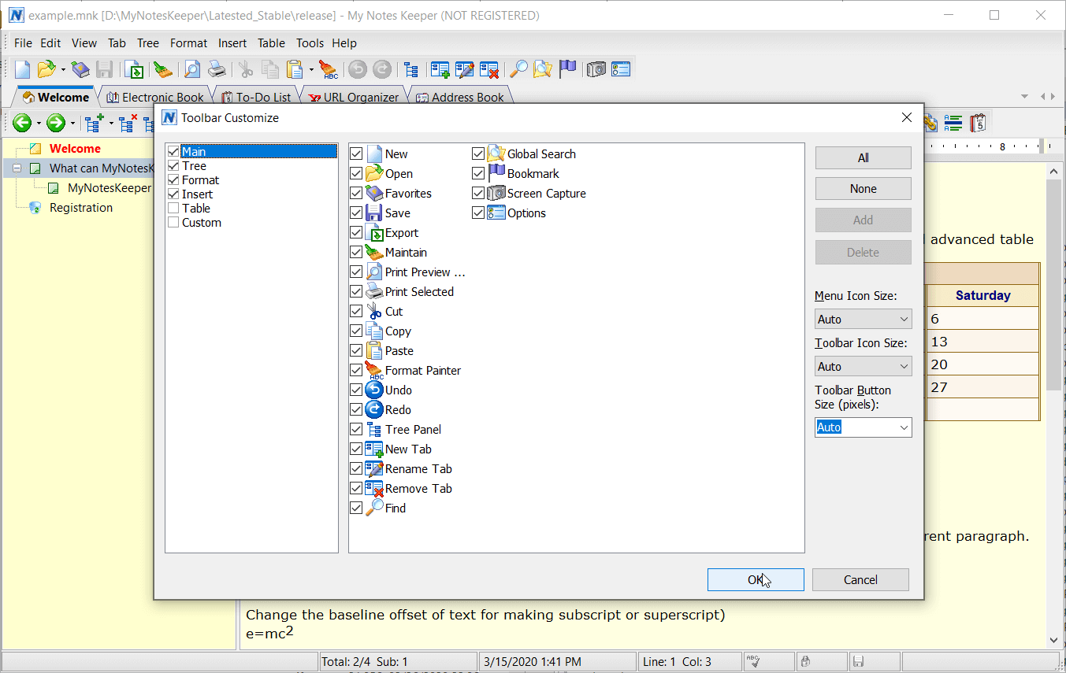
Task: Enable the Table toolbar checkbox
Action: pos(173,208)
